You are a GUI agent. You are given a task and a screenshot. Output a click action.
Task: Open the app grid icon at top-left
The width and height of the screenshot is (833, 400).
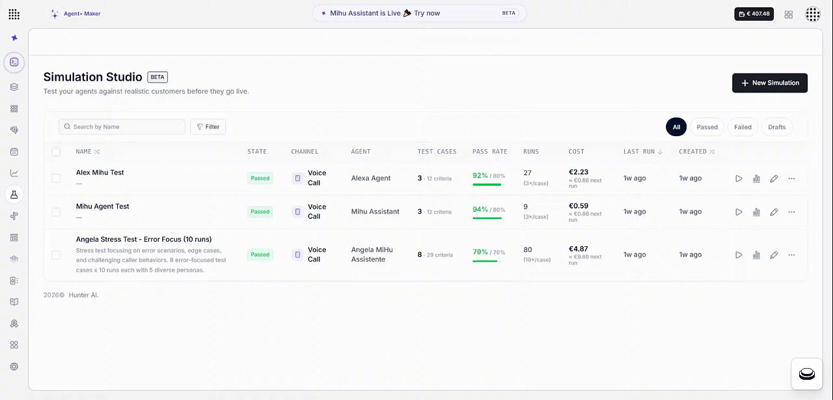(x=14, y=14)
